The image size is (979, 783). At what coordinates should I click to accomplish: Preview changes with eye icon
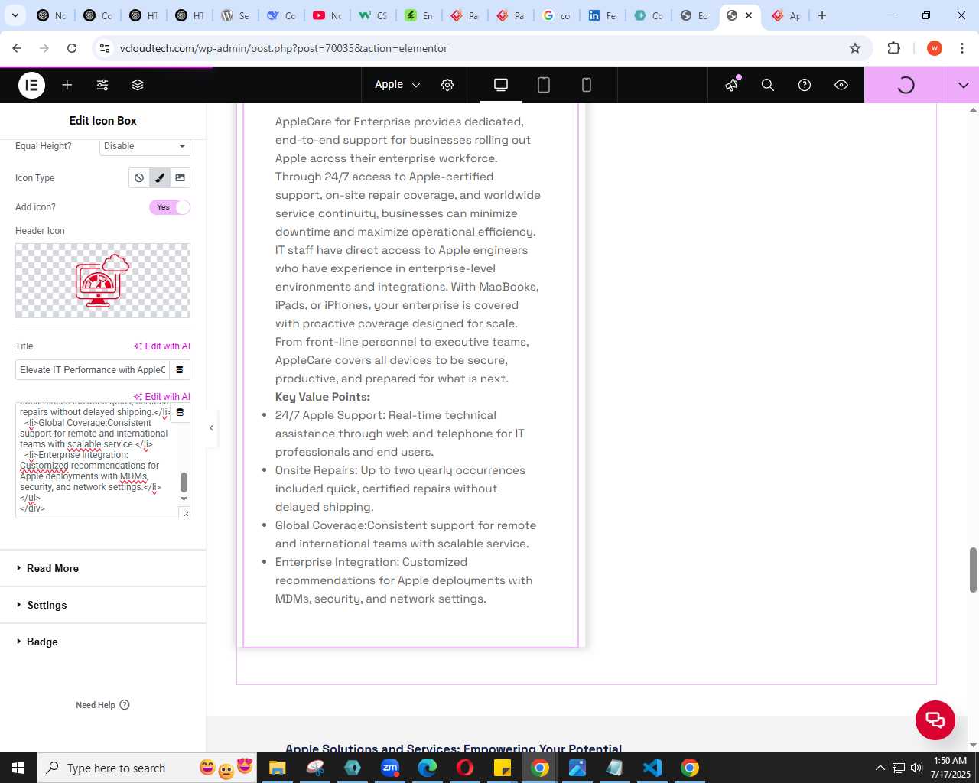pos(841,85)
